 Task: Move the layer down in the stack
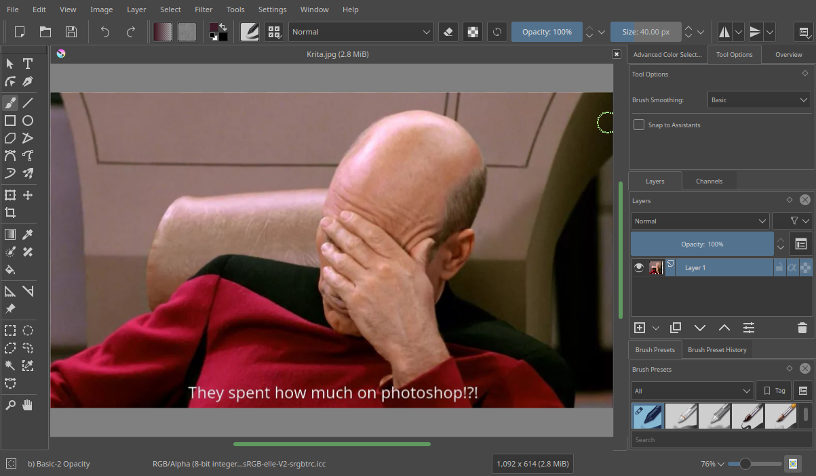point(700,328)
